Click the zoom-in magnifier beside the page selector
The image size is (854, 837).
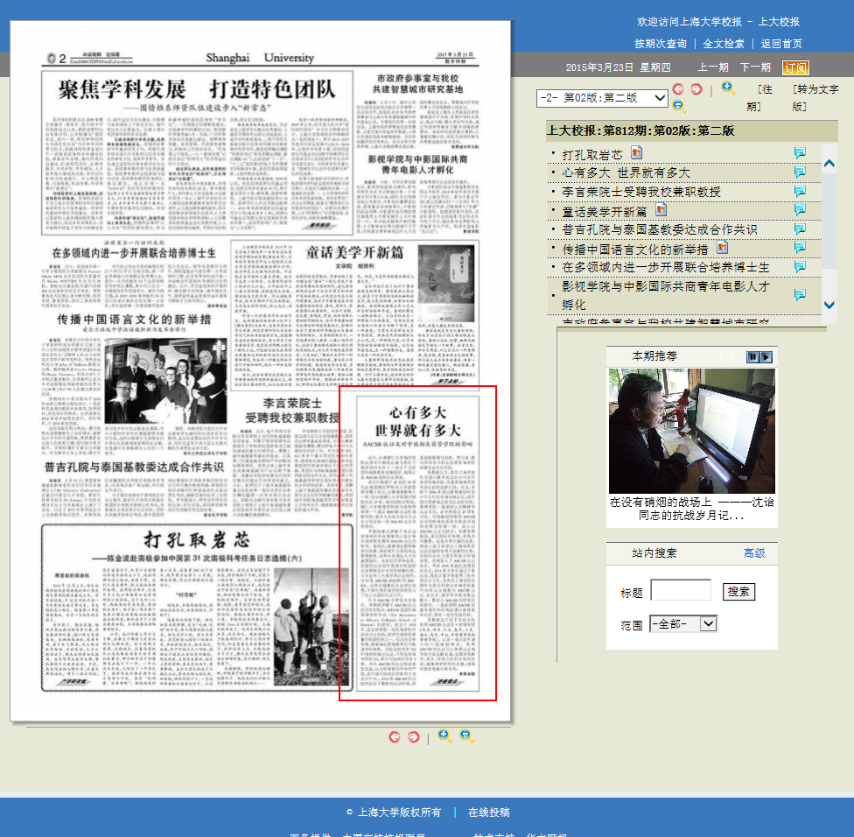(728, 88)
